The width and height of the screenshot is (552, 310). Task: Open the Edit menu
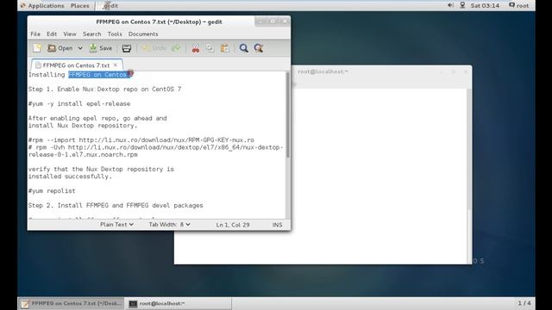tap(52, 34)
